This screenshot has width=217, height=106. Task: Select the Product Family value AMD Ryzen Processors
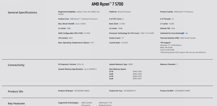pyautogui.click(x=184, y=12)
